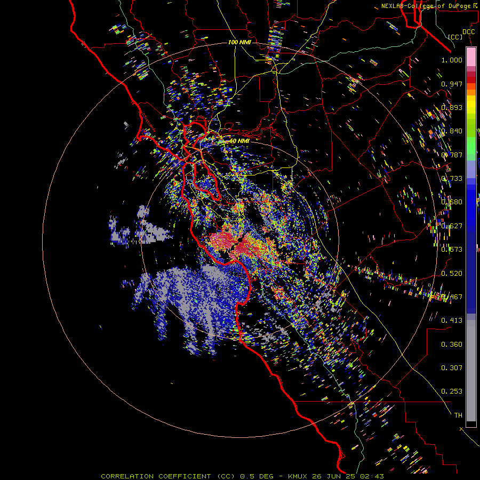This screenshot has height=480, width=480.
Task: Click the 1.000 legend value
Action: [452, 60]
